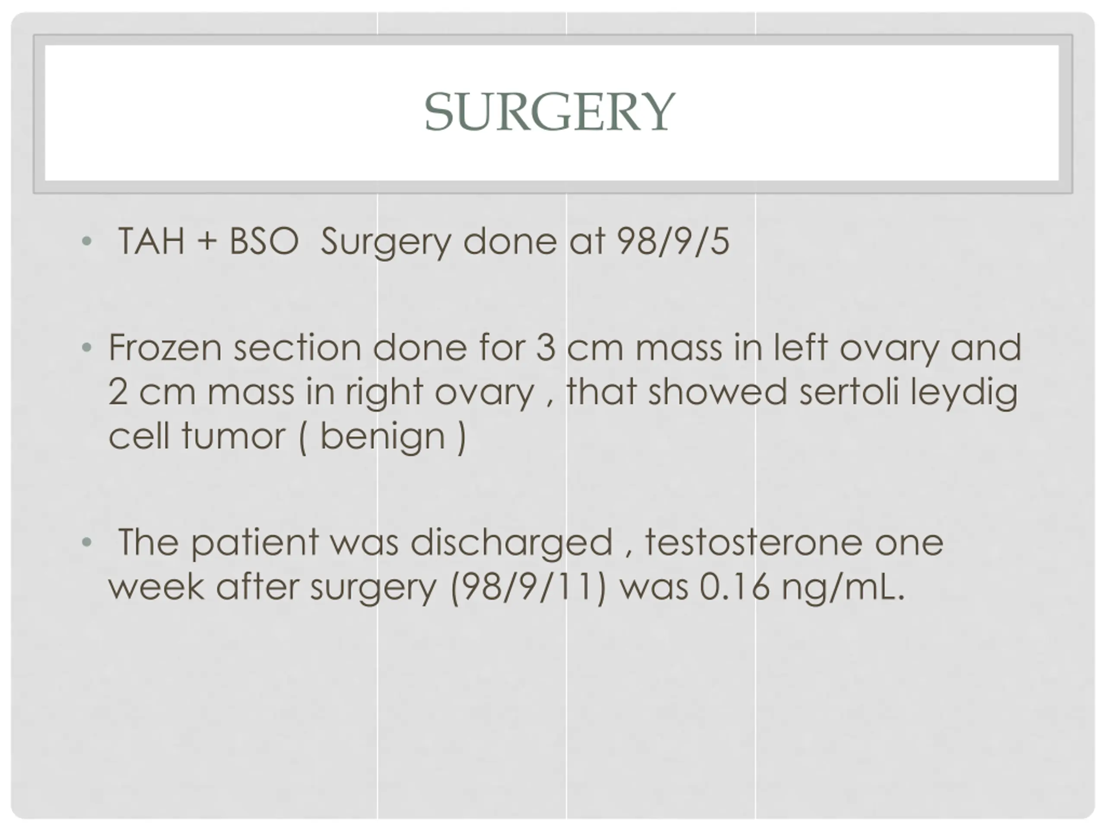This screenshot has height=830, width=1106.
Task: Click the words Frozen section
Action: [x=235, y=347]
